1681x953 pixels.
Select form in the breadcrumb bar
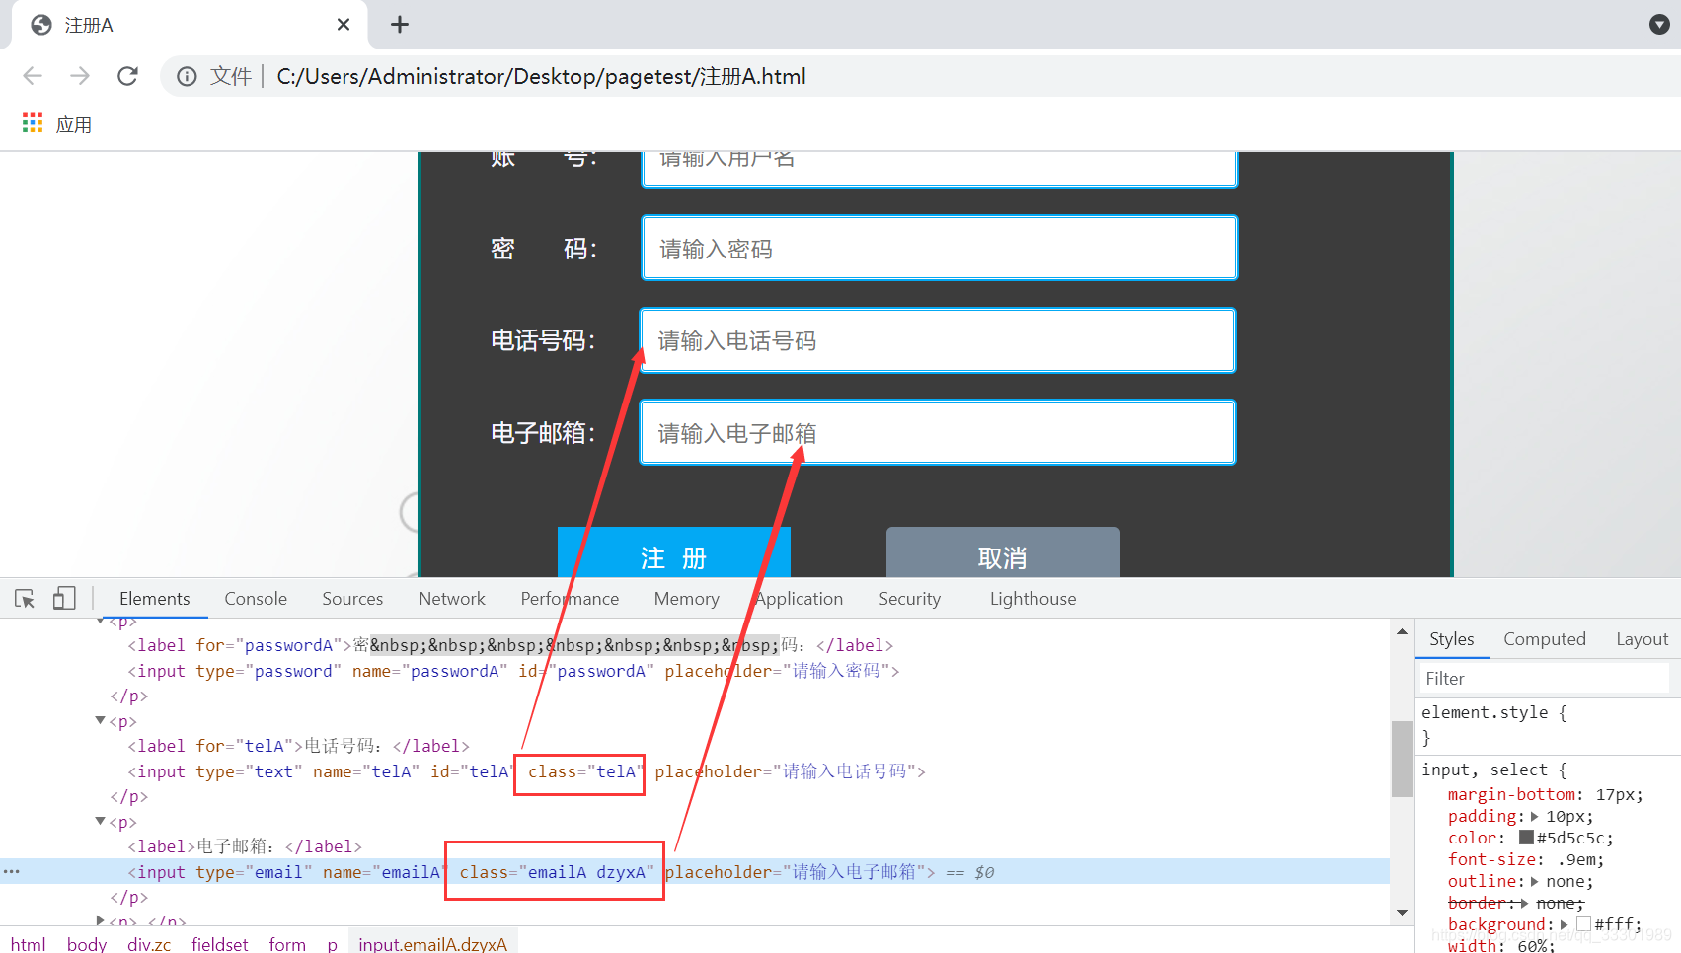click(287, 944)
